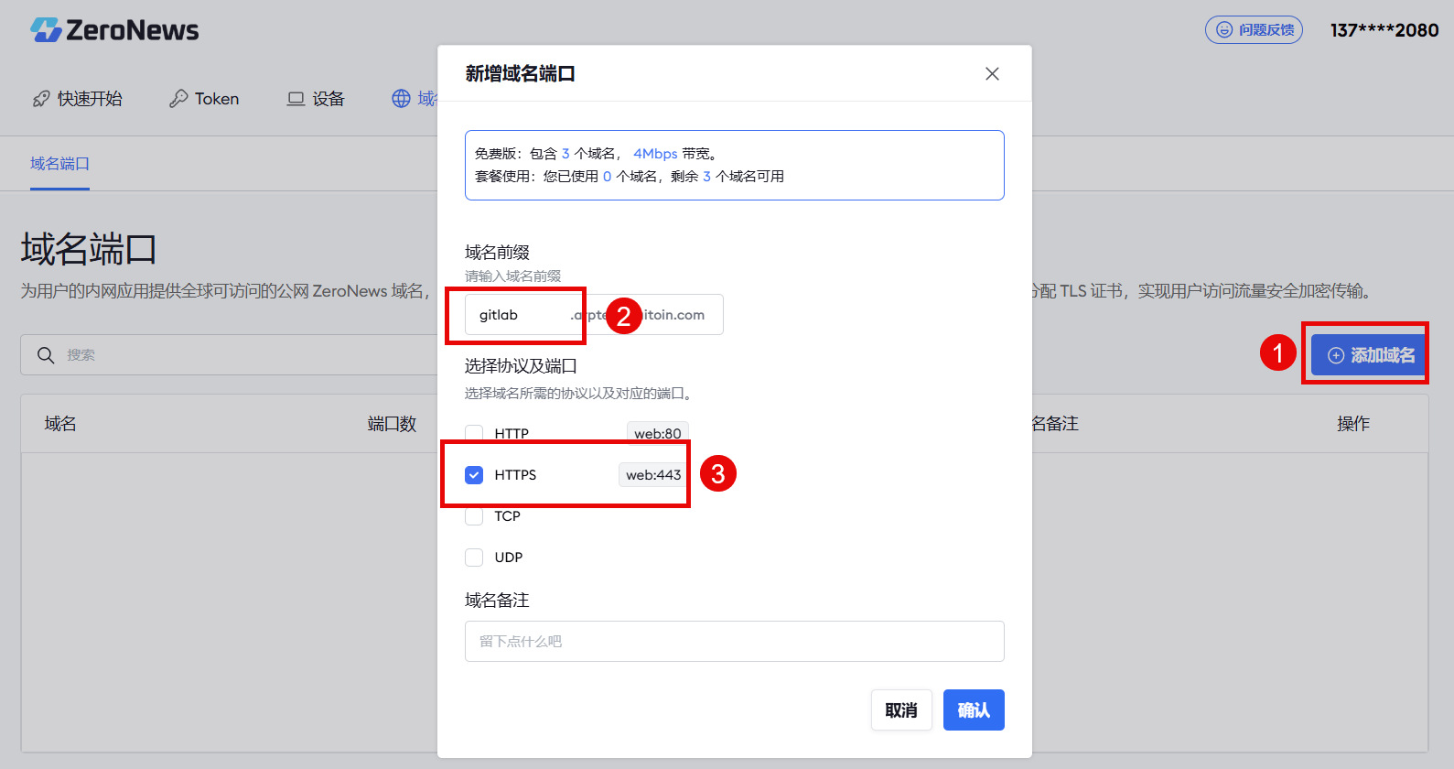Click the 确认 button
Image resolution: width=1454 pixels, height=769 pixels.
click(974, 709)
